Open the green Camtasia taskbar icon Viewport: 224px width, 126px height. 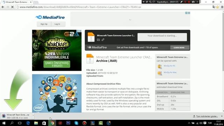(x=100, y=123)
